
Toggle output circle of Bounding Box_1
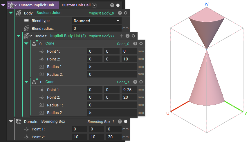tap(126, 121)
